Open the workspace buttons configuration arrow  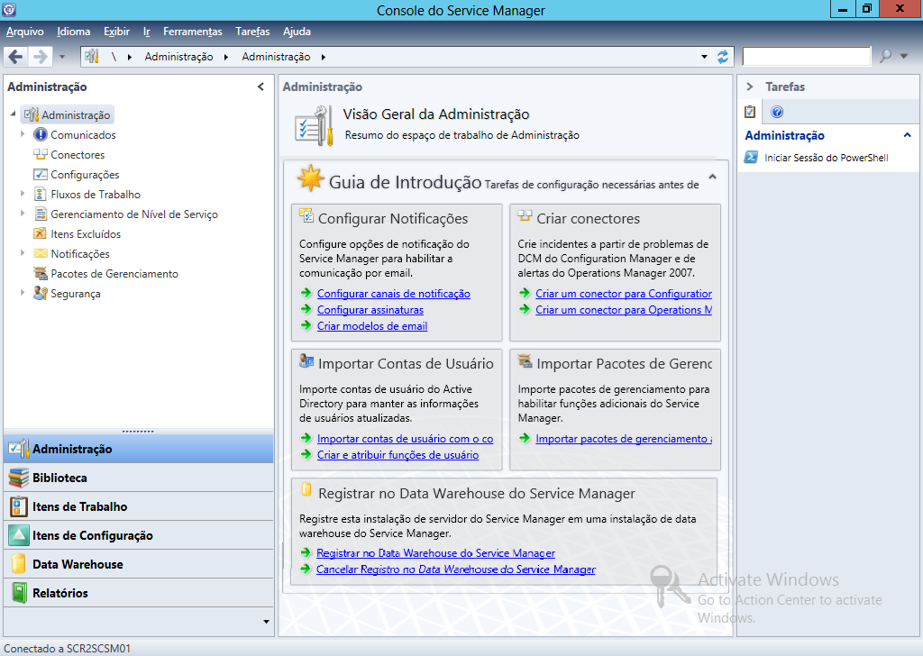click(266, 622)
